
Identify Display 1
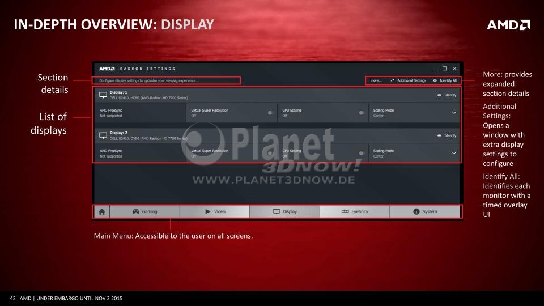[447, 95]
